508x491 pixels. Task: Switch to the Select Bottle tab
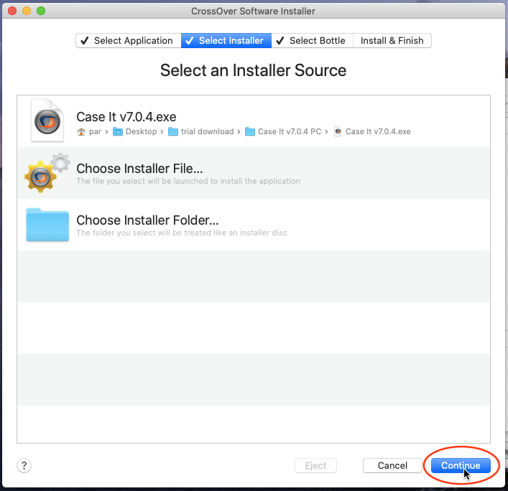tap(312, 41)
